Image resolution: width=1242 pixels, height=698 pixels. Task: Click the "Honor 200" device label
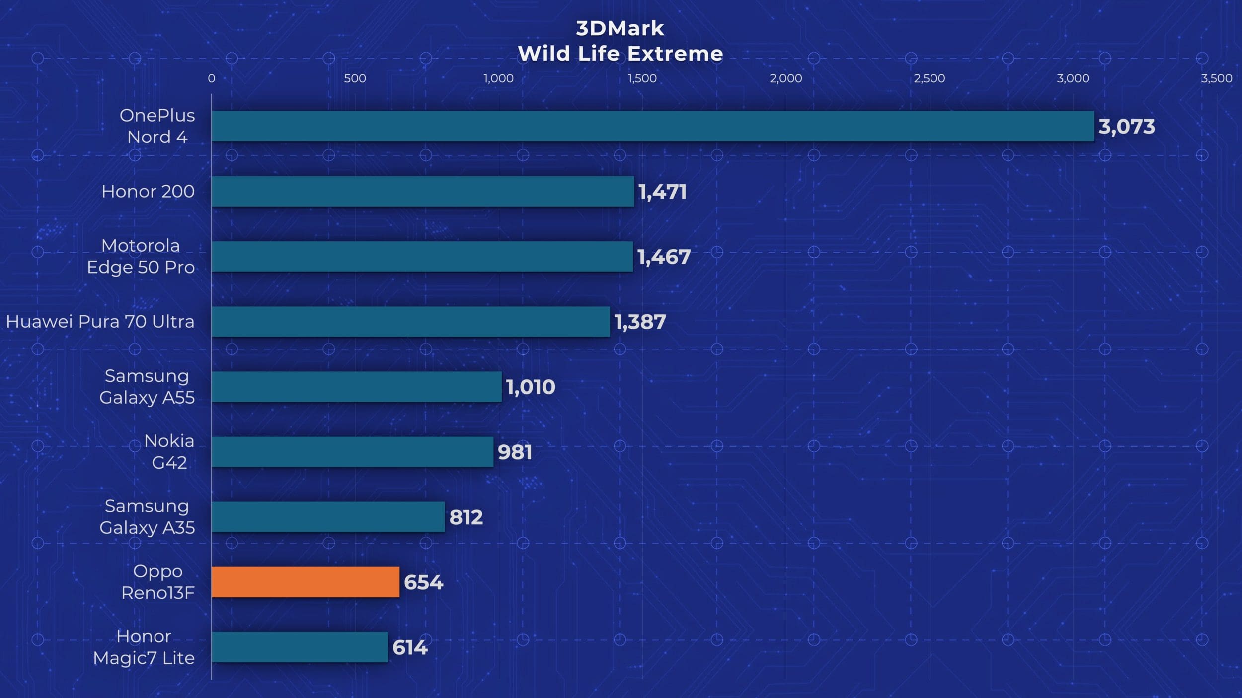click(x=148, y=191)
